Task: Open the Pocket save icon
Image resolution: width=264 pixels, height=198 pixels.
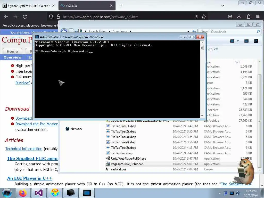Action: pos(230,16)
